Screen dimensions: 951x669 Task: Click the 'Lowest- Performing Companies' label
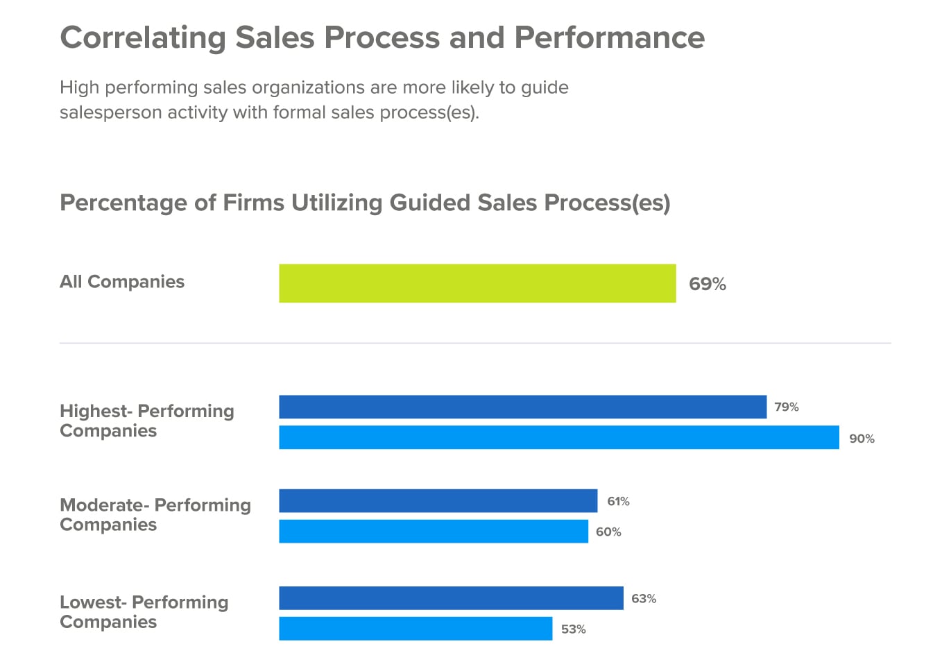144,611
